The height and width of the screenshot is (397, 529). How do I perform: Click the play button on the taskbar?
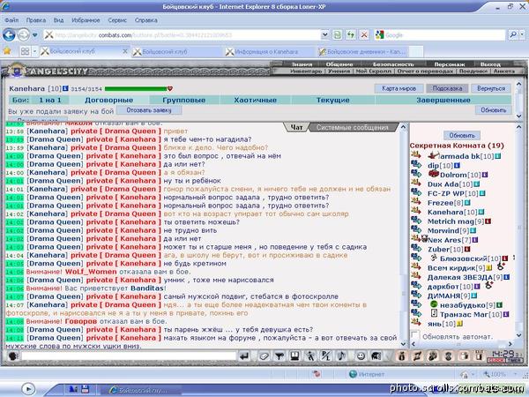[x=28, y=389]
